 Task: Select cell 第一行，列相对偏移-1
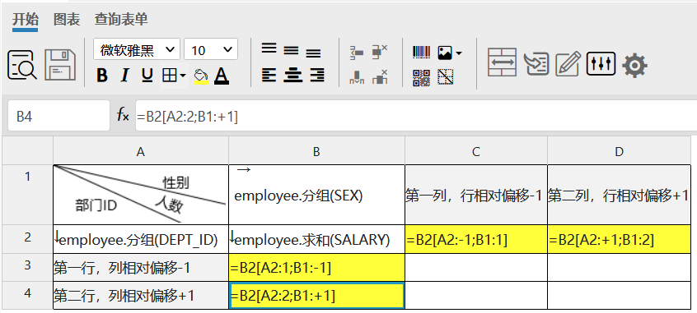[141, 267]
